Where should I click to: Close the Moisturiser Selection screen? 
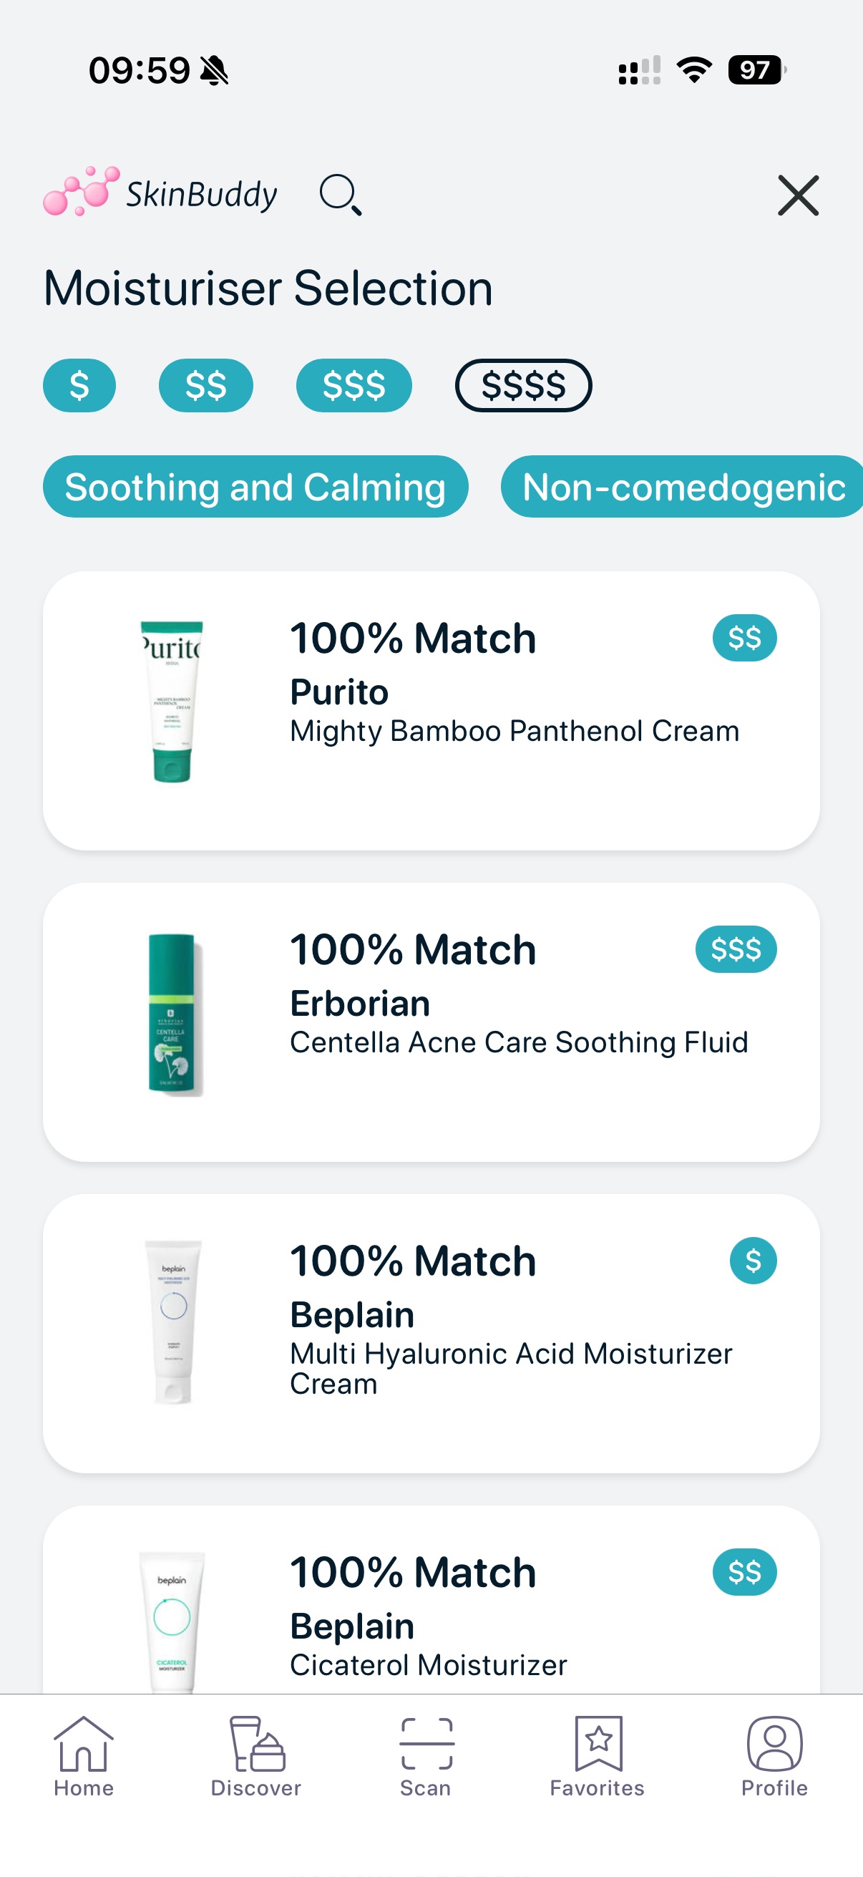point(798,195)
